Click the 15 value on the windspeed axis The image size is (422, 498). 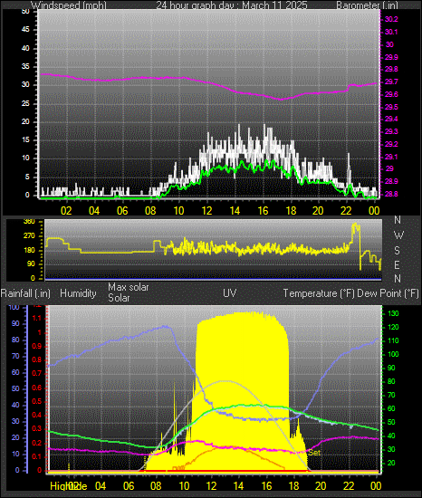click(25, 140)
